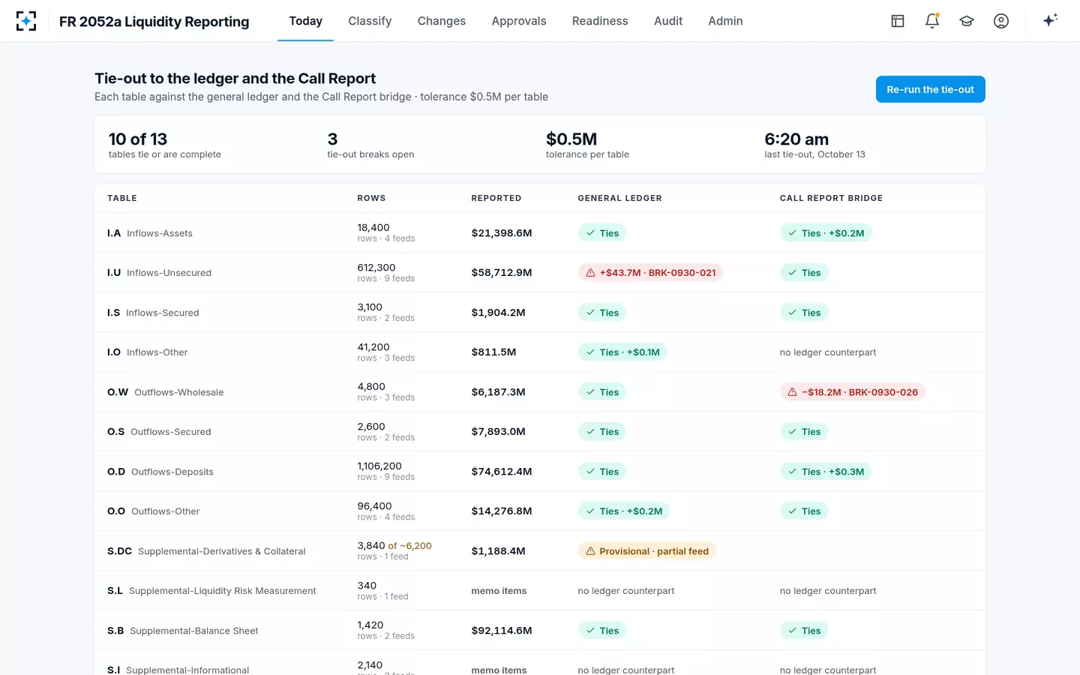Click I.A general ledger Ties badge
1080x675 pixels.
click(602, 233)
